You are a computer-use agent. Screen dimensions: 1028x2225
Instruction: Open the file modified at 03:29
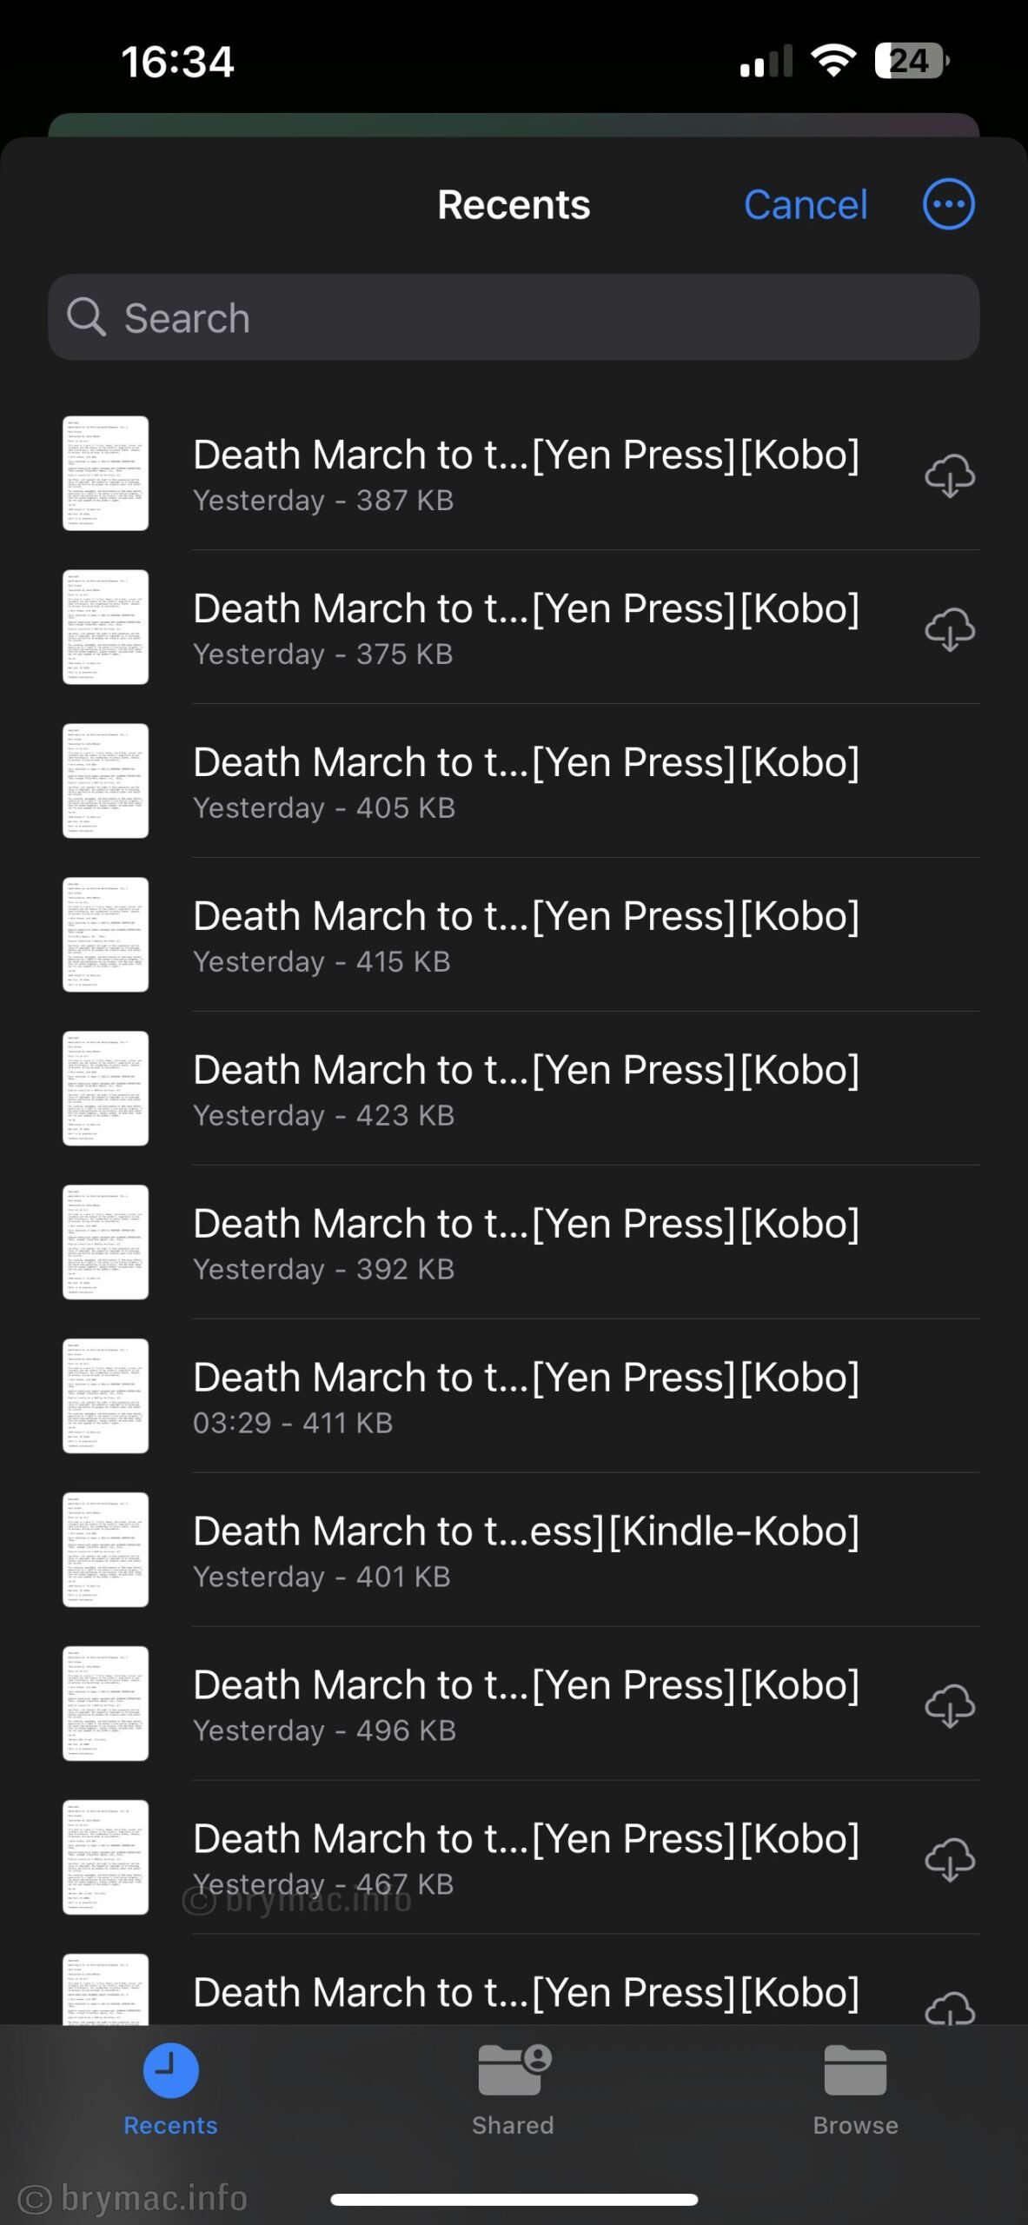pos(526,1396)
